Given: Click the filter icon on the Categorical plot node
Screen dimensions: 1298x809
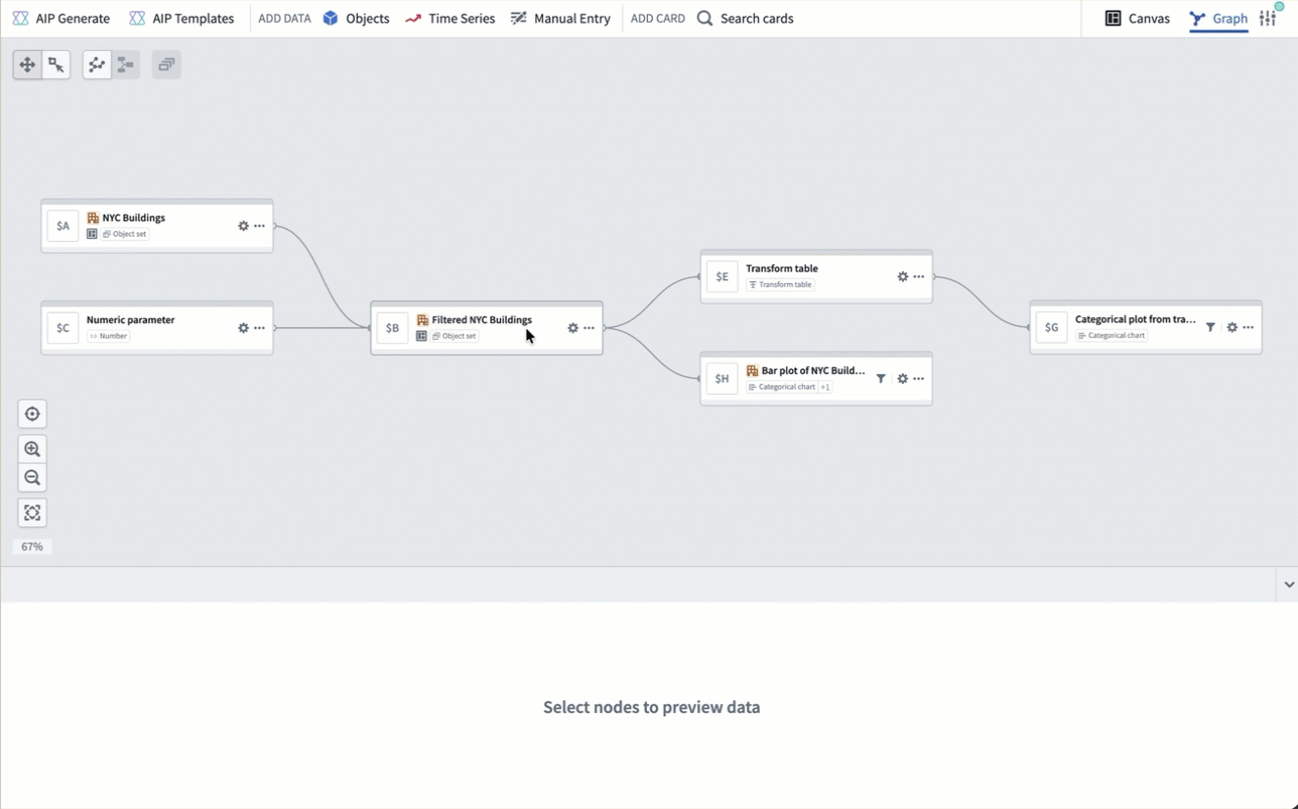Looking at the screenshot, I should pyautogui.click(x=1210, y=327).
